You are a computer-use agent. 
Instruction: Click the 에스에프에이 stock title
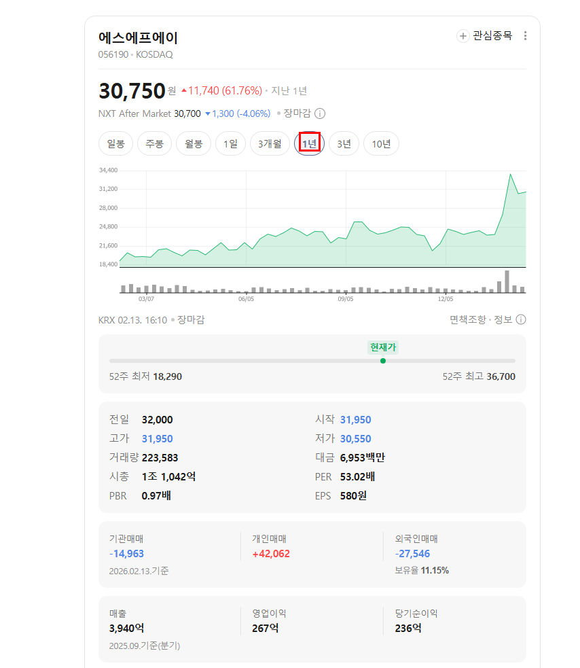(138, 38)
